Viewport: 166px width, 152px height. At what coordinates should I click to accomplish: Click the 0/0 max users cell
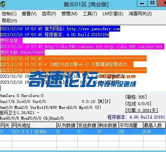[155, 132]
